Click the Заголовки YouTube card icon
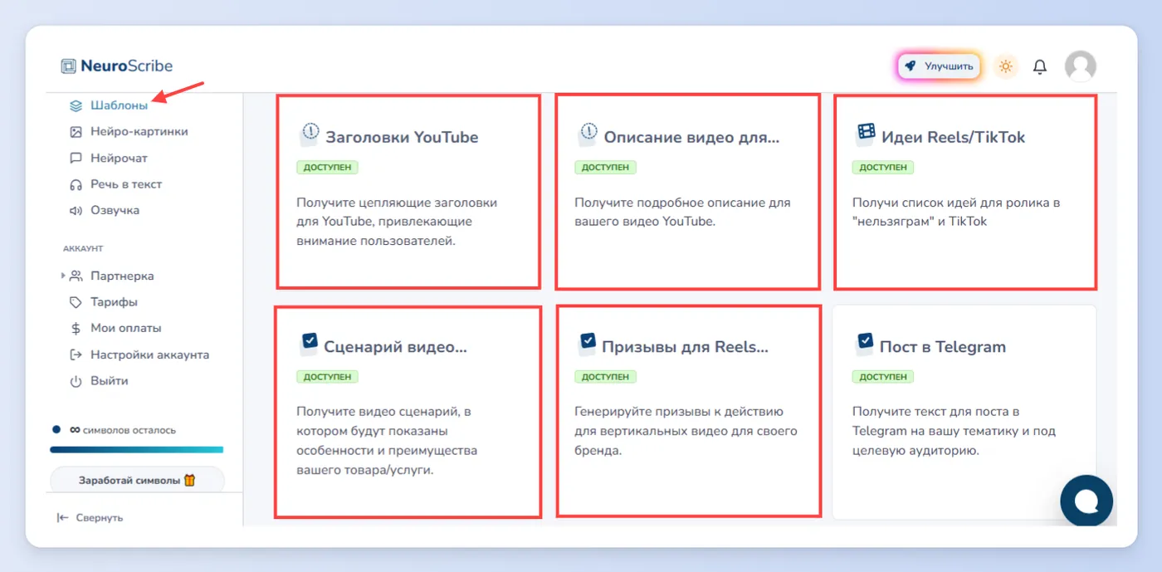 (310, 134)
